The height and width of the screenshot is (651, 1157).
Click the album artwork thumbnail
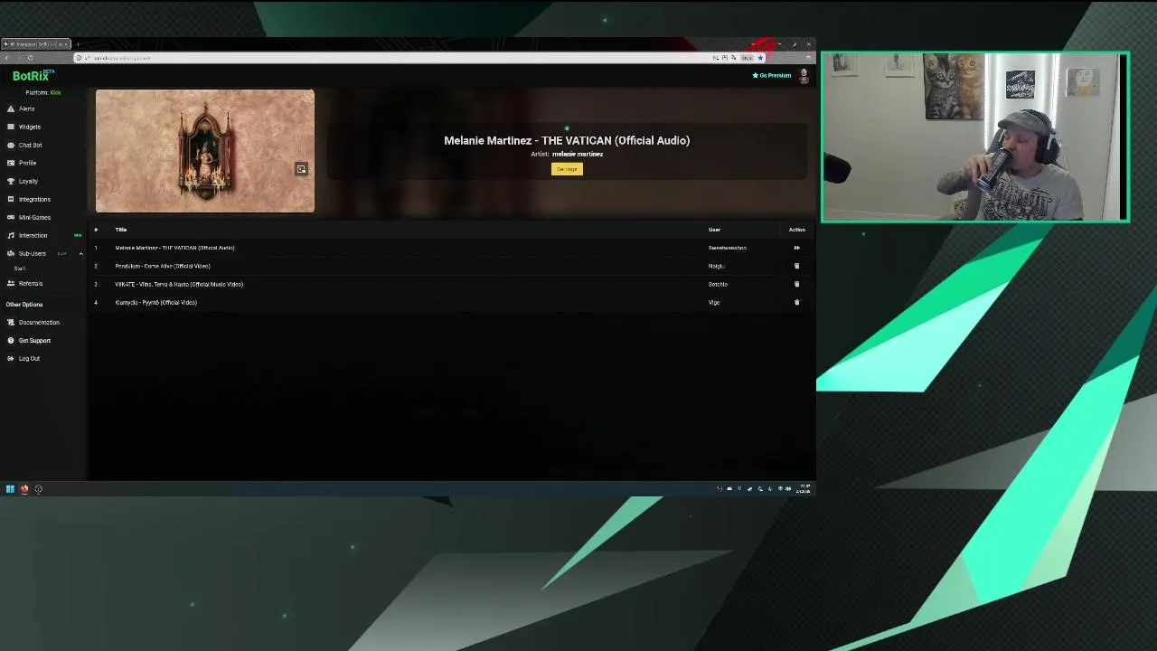click(205, 151)
